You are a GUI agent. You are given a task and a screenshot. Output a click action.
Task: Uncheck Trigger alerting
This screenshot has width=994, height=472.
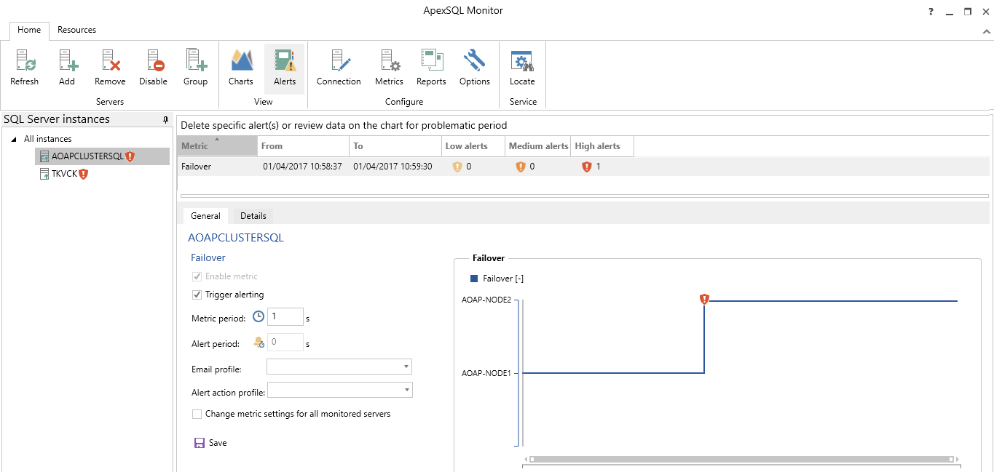coord(197,295)
